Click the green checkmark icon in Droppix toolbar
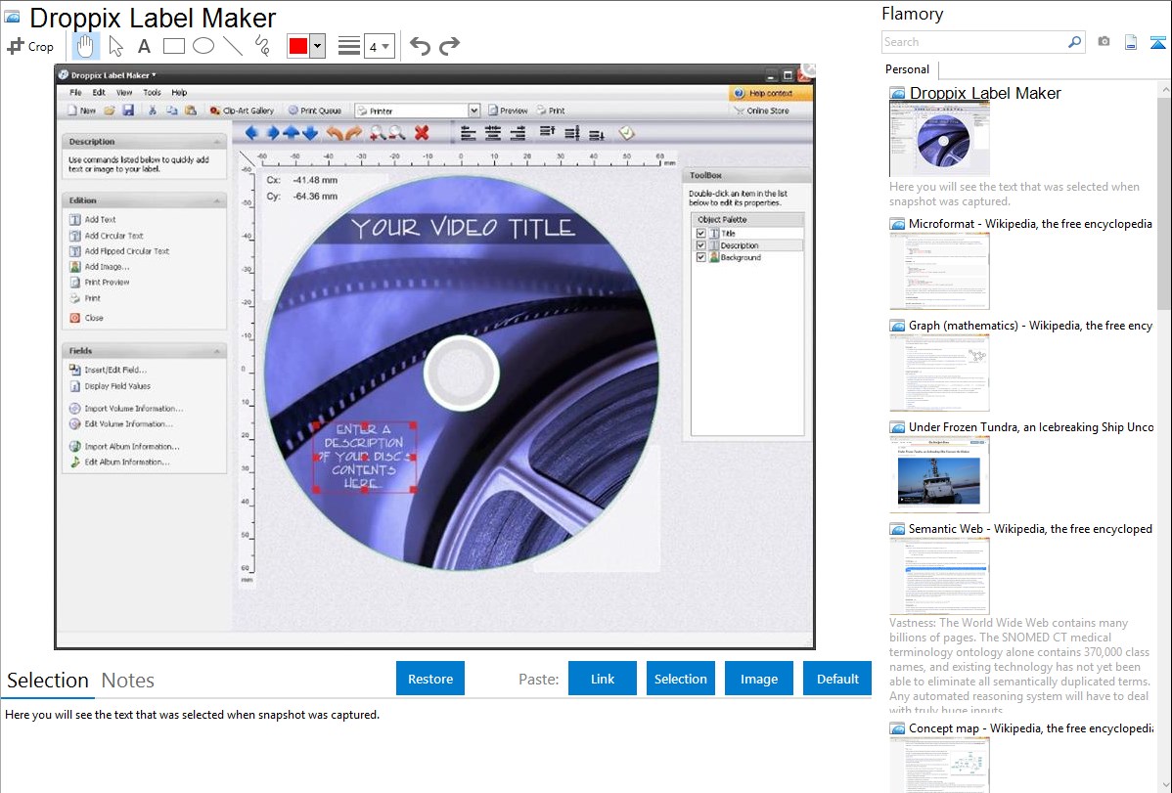The height and width of the screenshot is (793, 1172). tap(626, 133)
